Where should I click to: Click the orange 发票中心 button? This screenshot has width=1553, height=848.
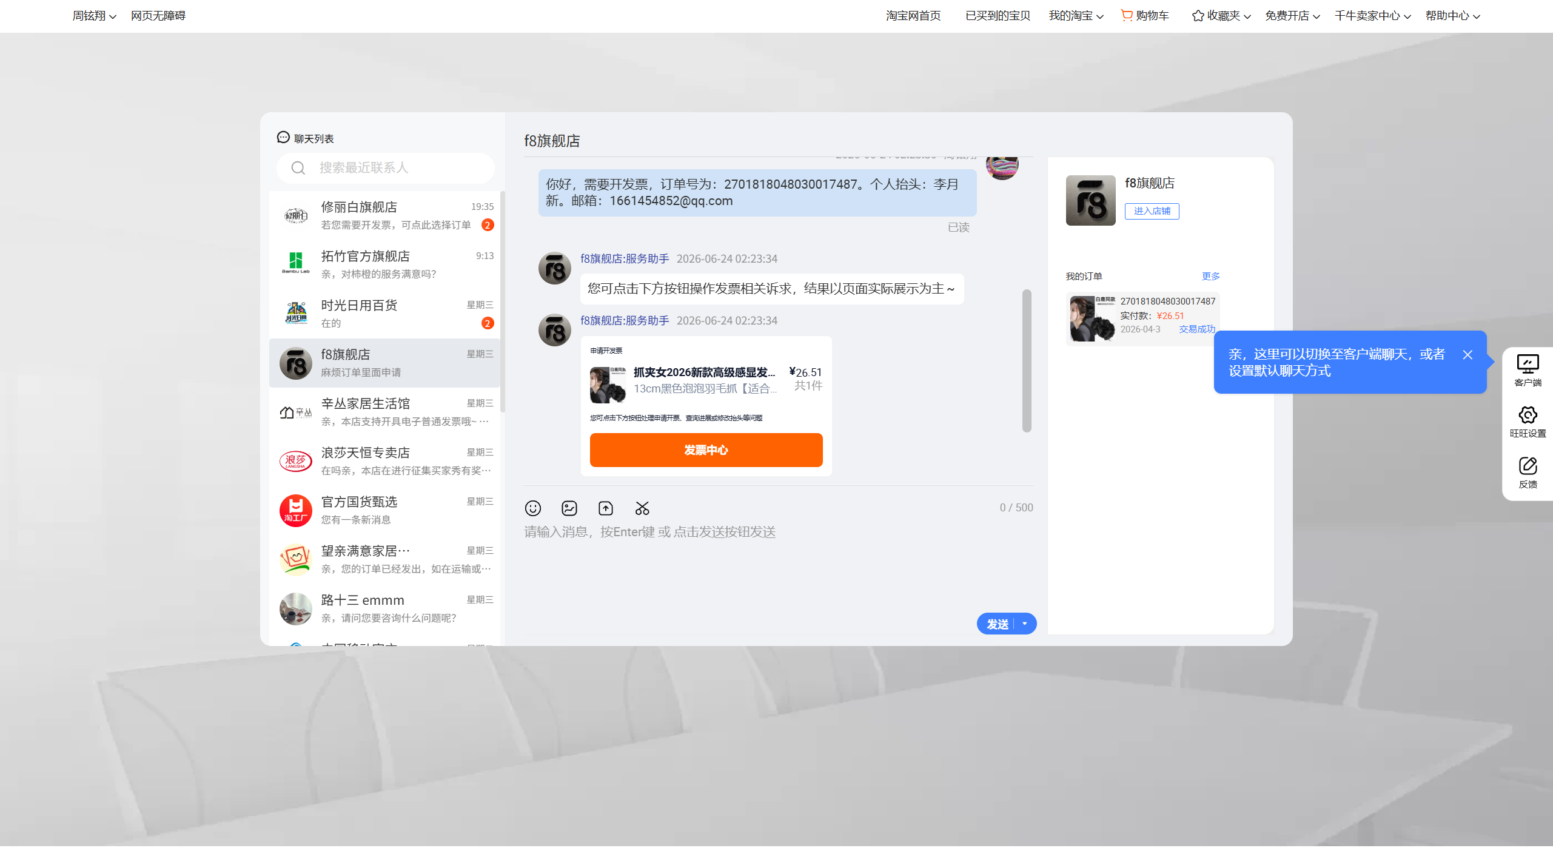[706, 451]
